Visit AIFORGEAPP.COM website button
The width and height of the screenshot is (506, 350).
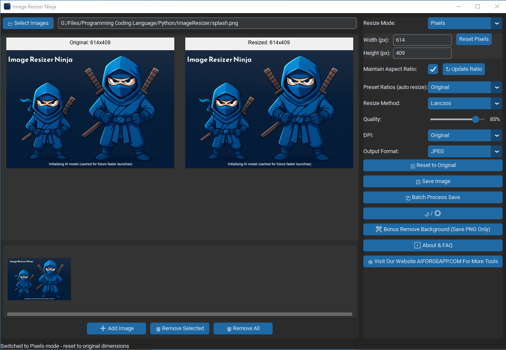point(433,261)
